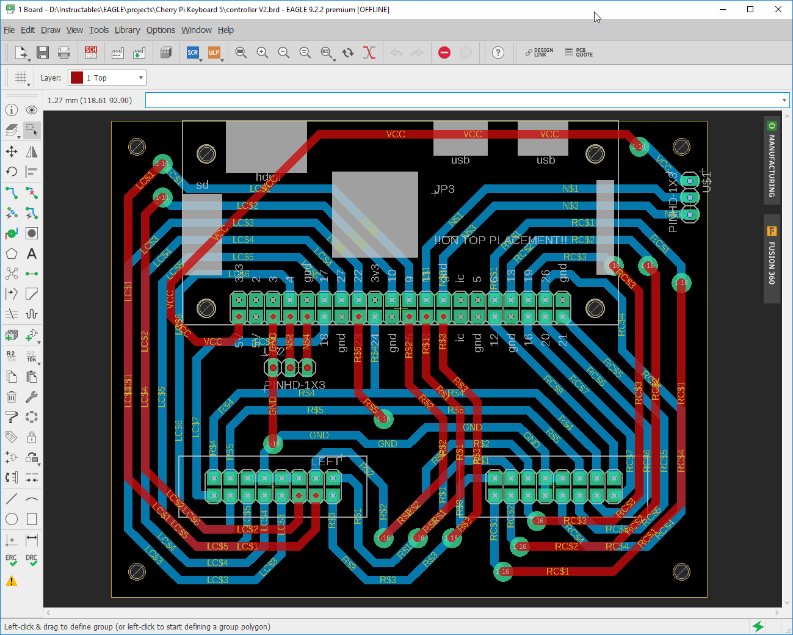The height and width of the screenshot is (635, 793).
Task: Run the DRC check
Action: point(32,561)
